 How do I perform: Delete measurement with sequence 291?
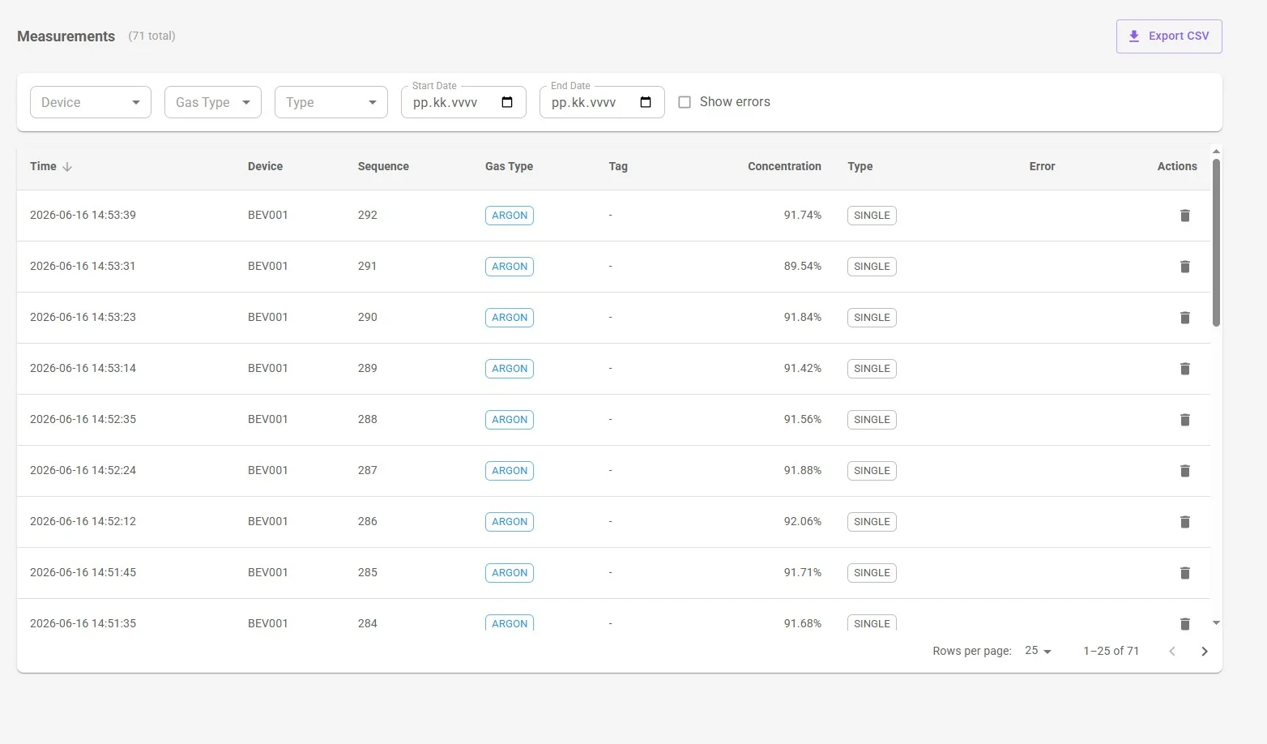1184,267
